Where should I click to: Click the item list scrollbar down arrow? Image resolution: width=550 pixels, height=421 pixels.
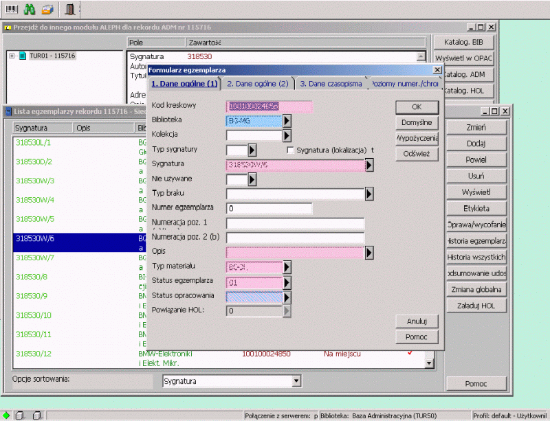pyautogui.click(x=429, y=363)
